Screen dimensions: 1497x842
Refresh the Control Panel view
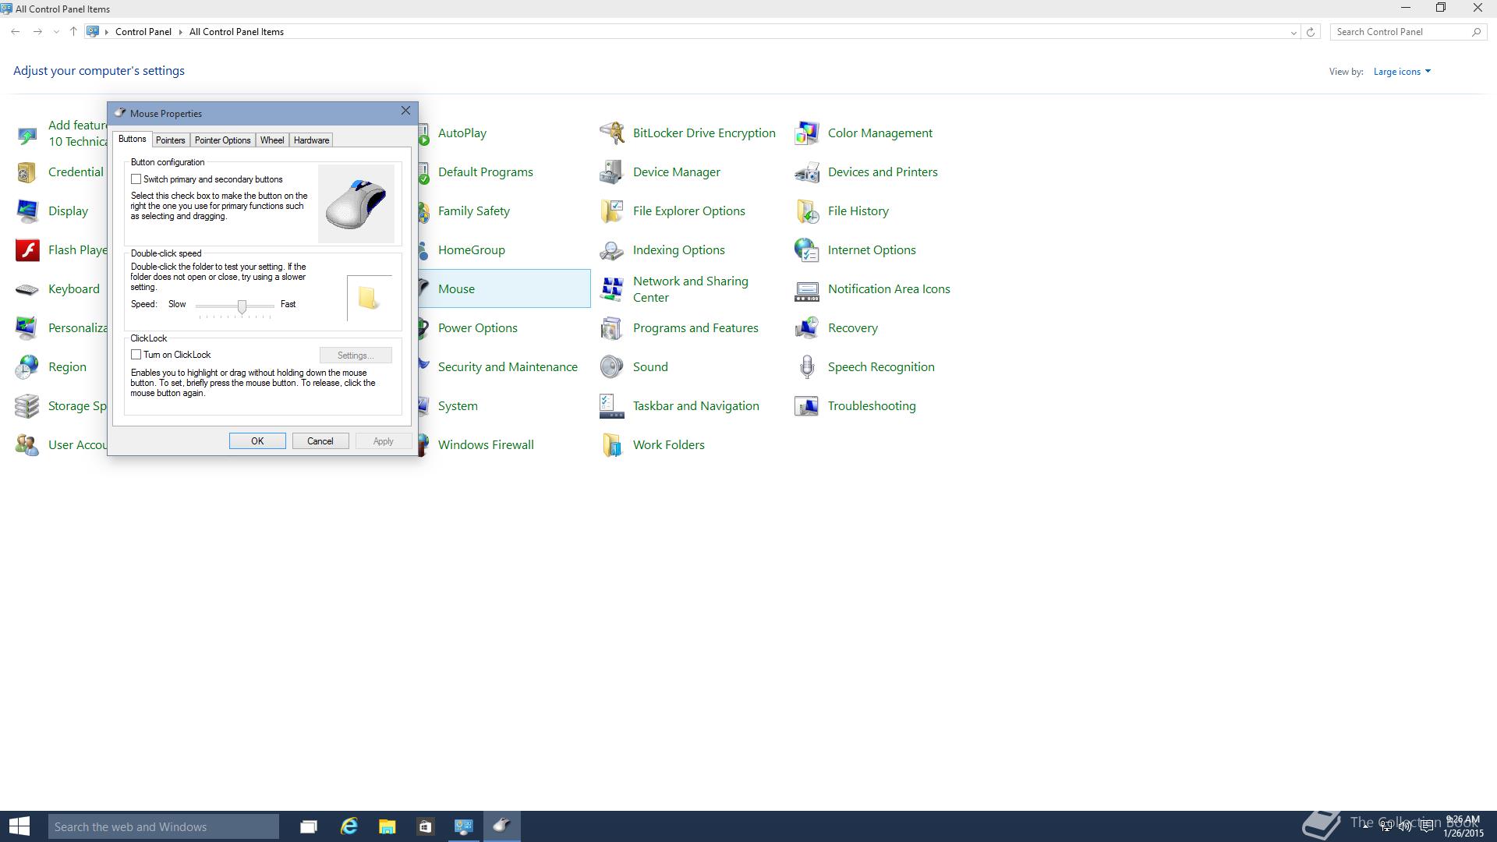click(x=1311, y=32)
